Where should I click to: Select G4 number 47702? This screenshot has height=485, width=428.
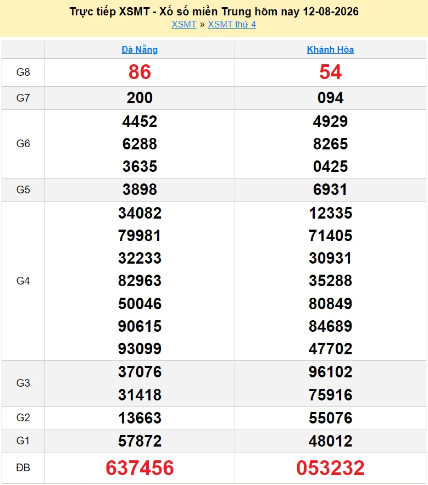(x=330, y=349)
